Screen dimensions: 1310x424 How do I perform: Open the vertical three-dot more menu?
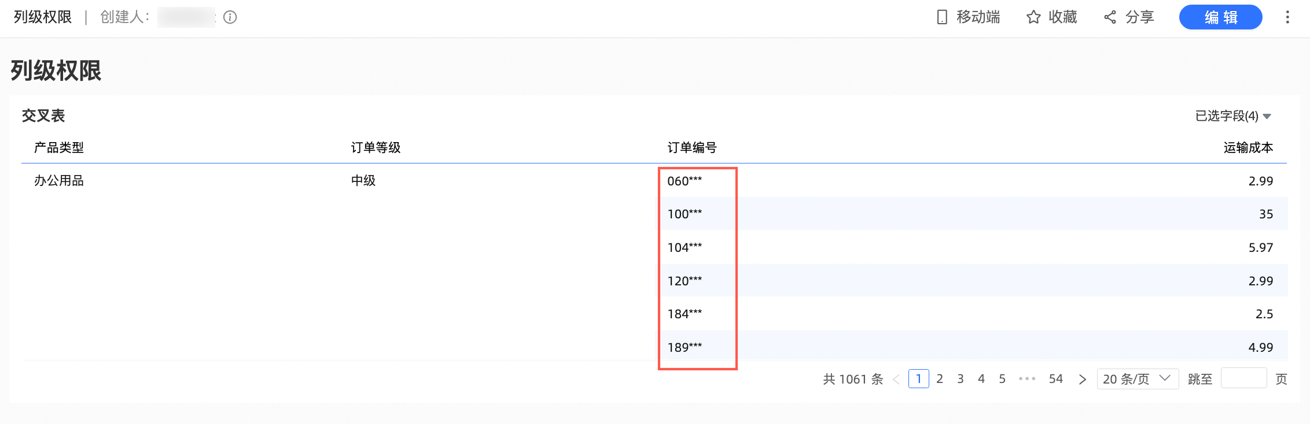(1287, 17)
